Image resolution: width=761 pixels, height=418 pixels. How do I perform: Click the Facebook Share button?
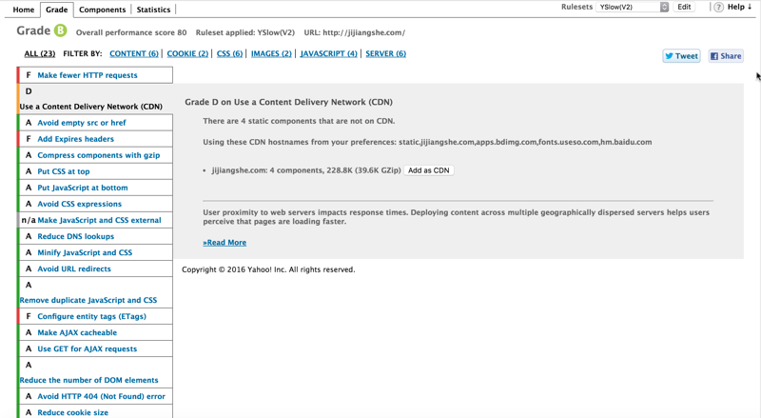click(726, 56)
